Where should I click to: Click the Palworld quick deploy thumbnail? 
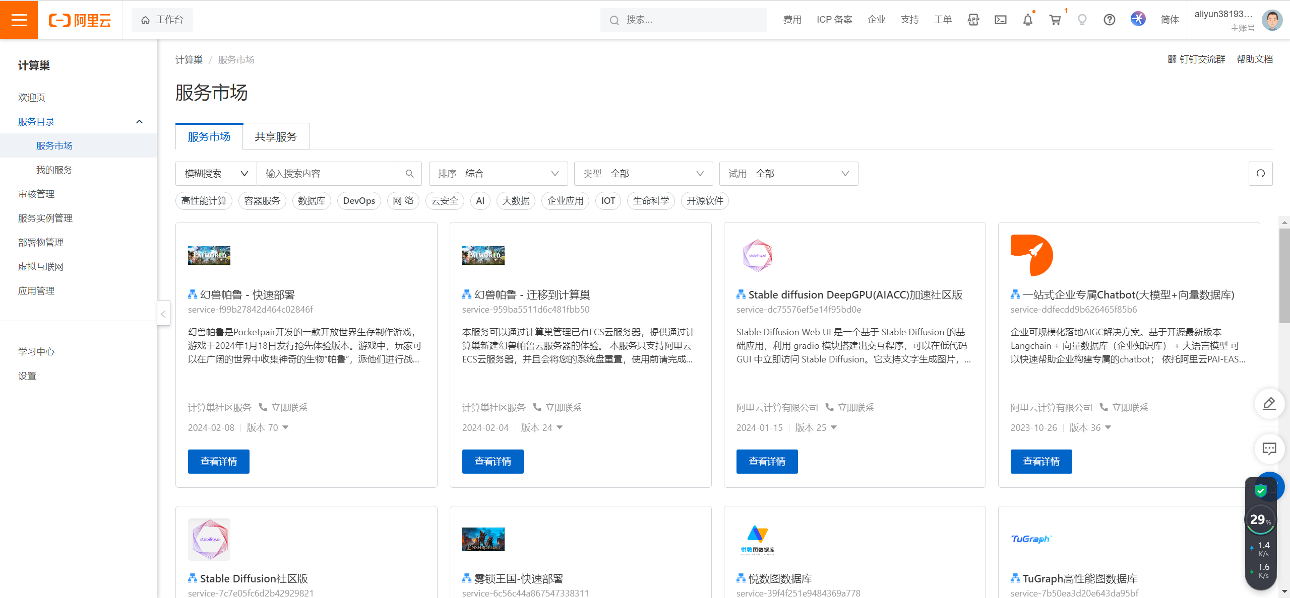click(x=209, y=255)
